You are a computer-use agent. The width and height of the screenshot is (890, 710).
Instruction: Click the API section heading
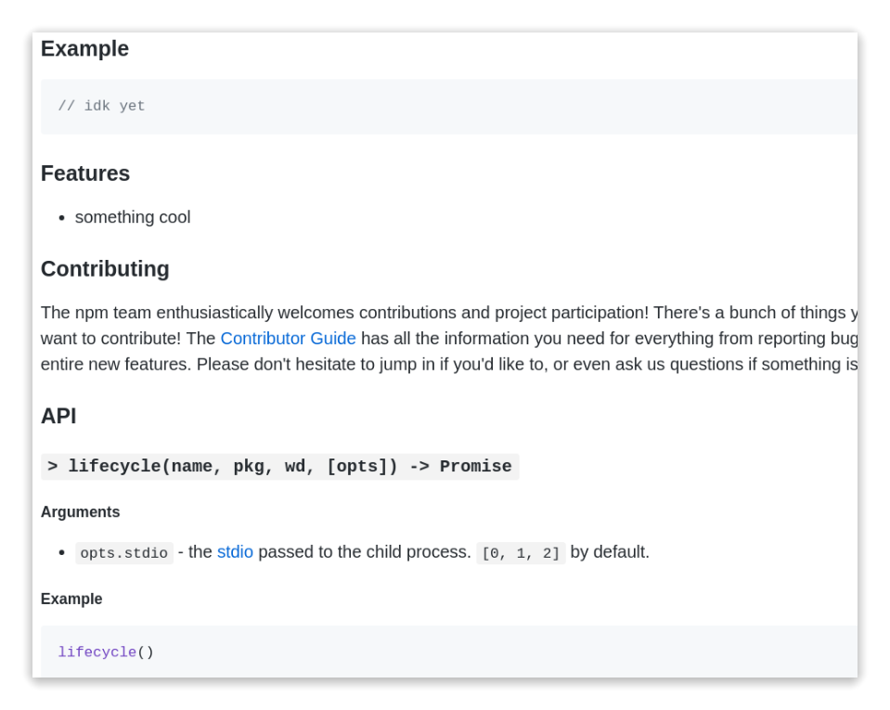(58, 417)
